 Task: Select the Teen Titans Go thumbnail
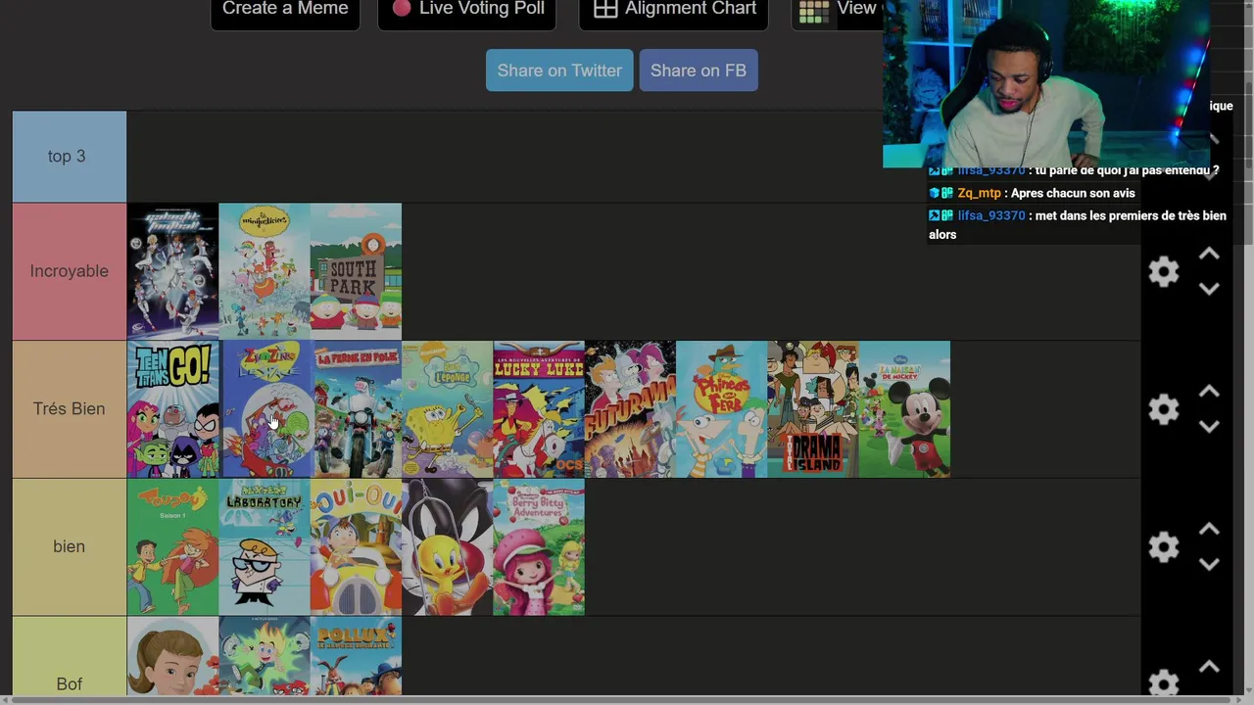pos(172,409)
